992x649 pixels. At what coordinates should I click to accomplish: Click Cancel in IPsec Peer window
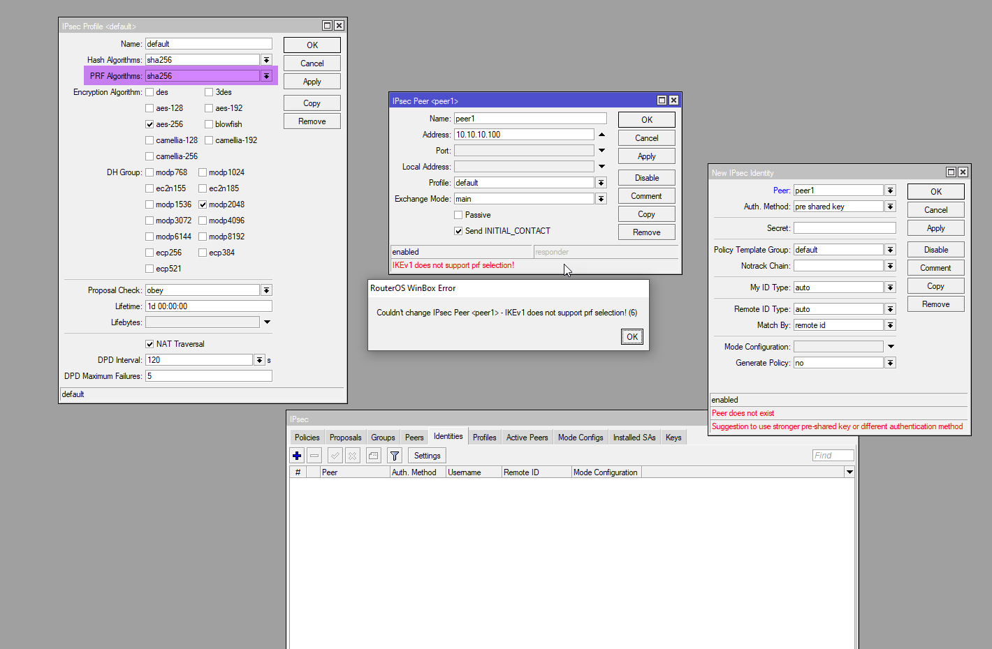pyautogui.click(x=647, y=138)
